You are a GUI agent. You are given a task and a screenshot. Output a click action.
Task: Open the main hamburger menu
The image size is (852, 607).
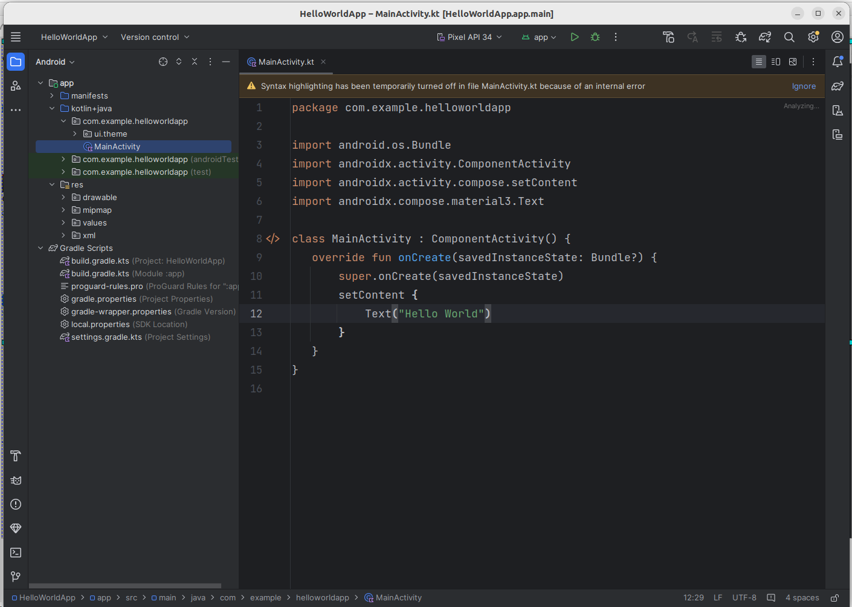16,37
